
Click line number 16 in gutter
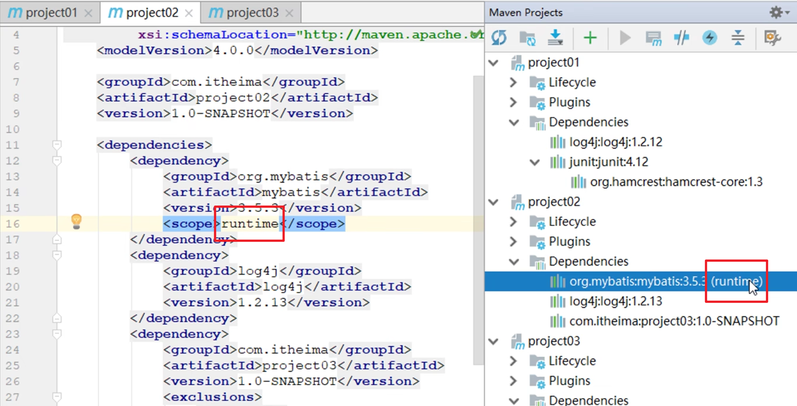coord(13,224)
